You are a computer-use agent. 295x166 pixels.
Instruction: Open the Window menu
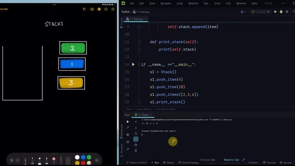coord(241,3)
